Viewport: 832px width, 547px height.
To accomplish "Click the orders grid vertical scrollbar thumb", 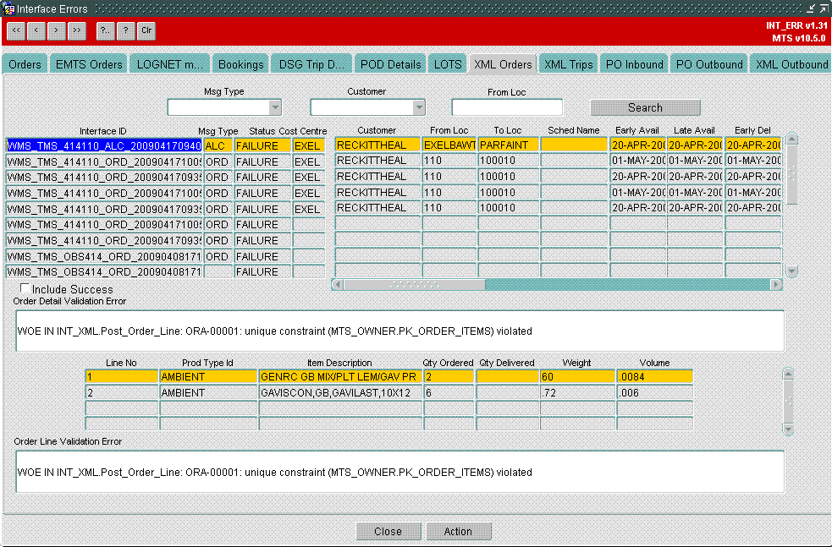I will [791, 174].
